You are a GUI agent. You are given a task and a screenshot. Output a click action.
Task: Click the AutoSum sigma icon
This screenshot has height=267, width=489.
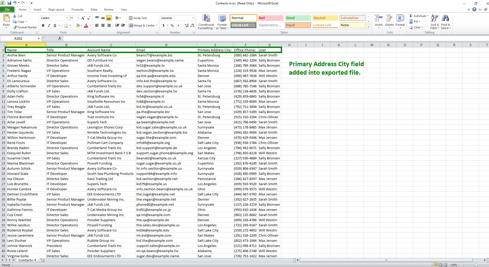(x=411, y=16)
